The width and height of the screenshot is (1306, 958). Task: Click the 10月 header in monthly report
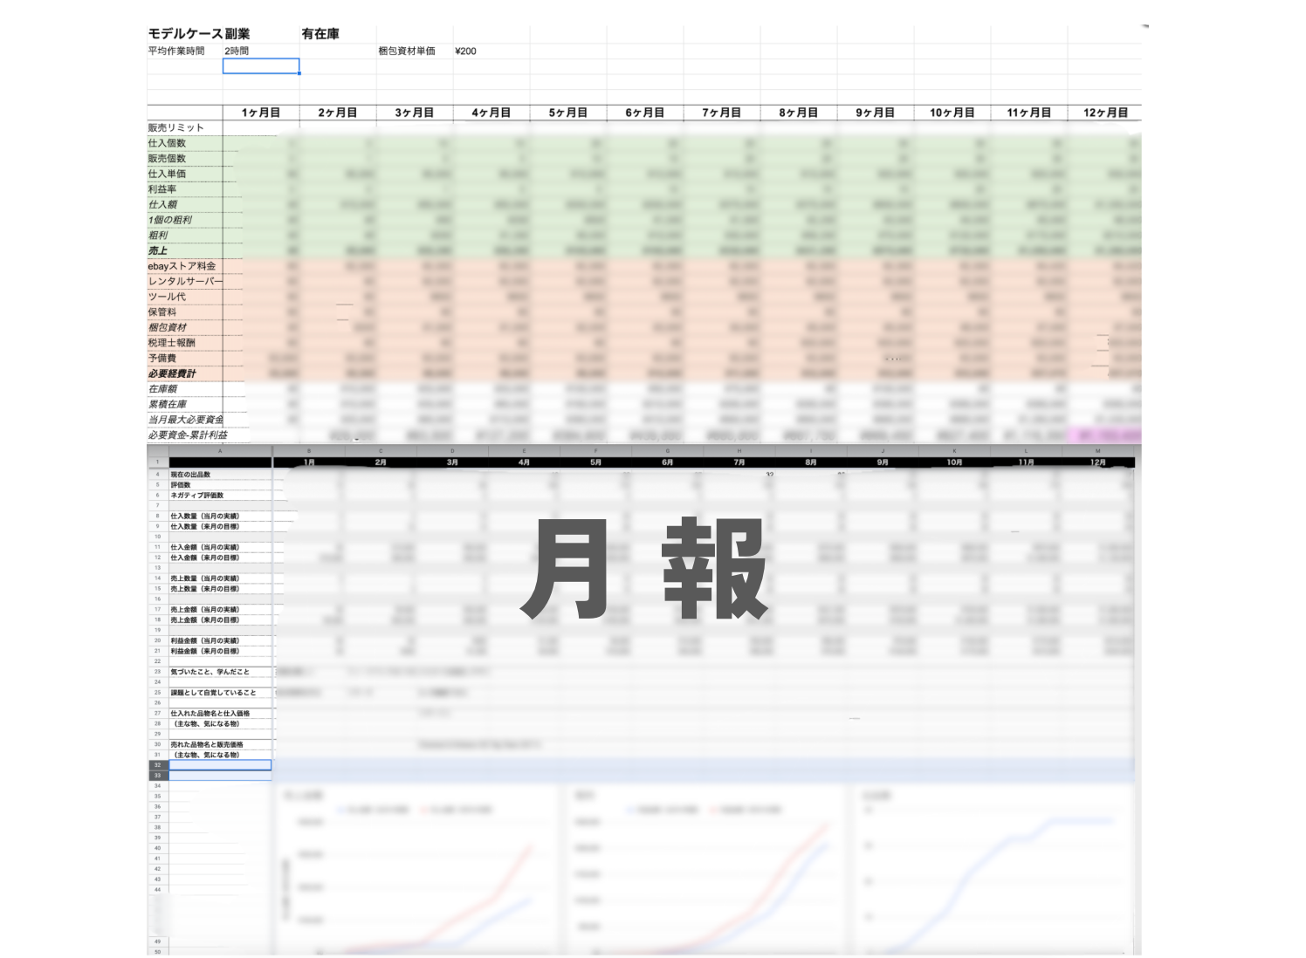(954, 462)
